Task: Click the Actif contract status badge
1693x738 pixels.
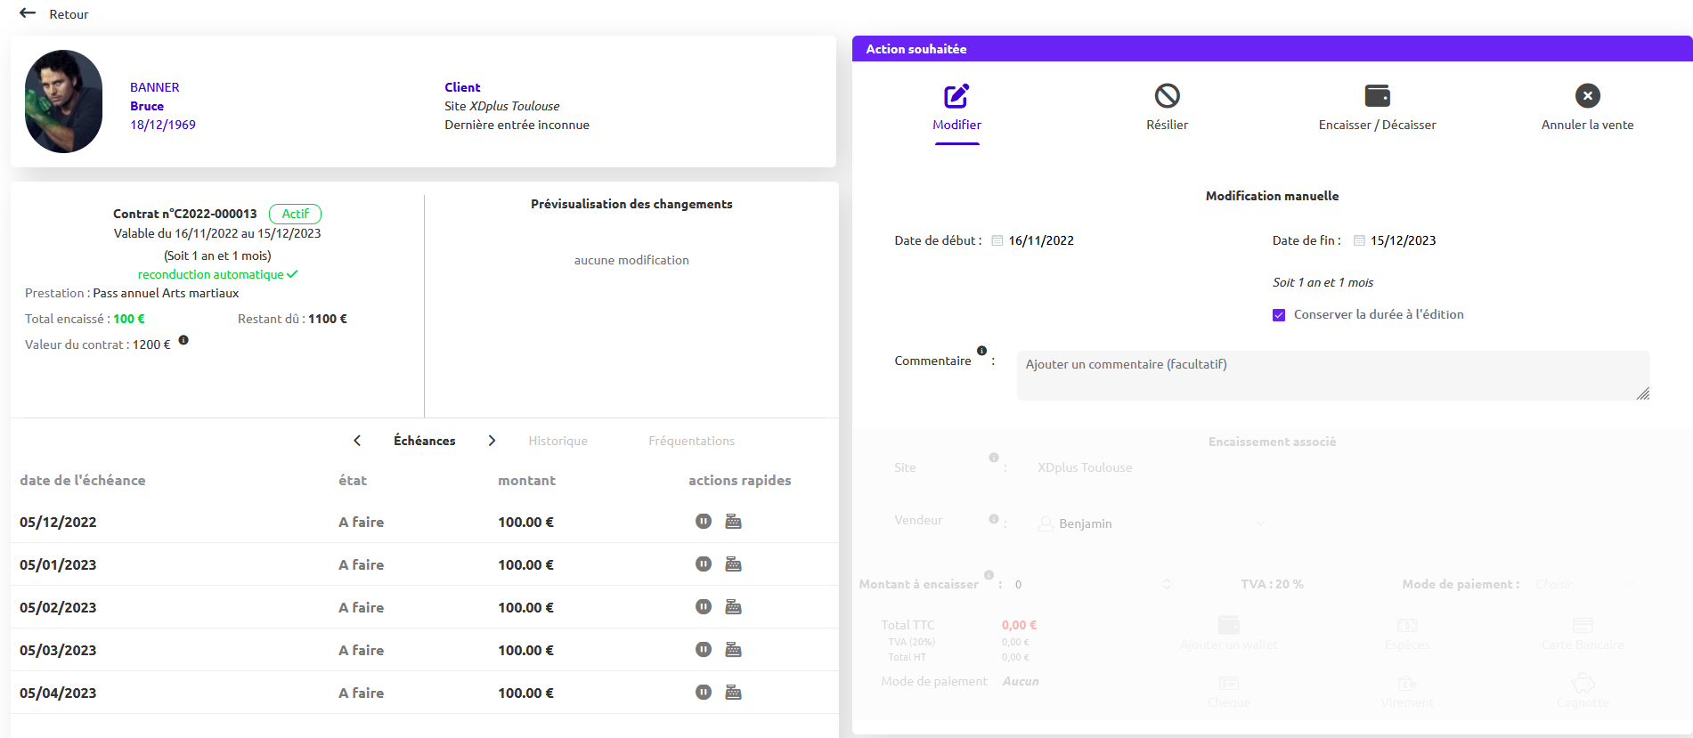Action: tap(295, 214)
